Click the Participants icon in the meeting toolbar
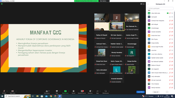 tap(47, 91)
